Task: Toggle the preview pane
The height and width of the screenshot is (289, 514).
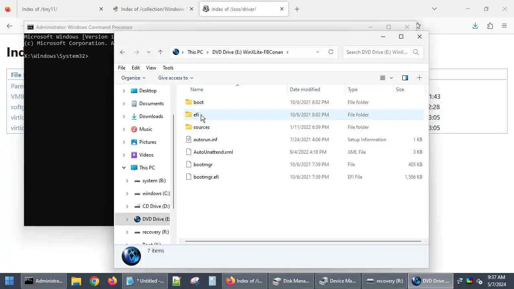Action: coord(405,78)
